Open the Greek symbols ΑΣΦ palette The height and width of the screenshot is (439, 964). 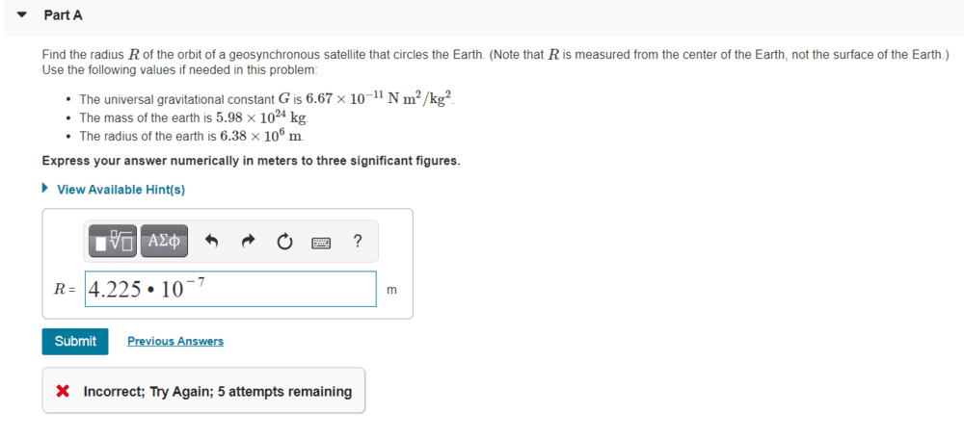[164, 241]
